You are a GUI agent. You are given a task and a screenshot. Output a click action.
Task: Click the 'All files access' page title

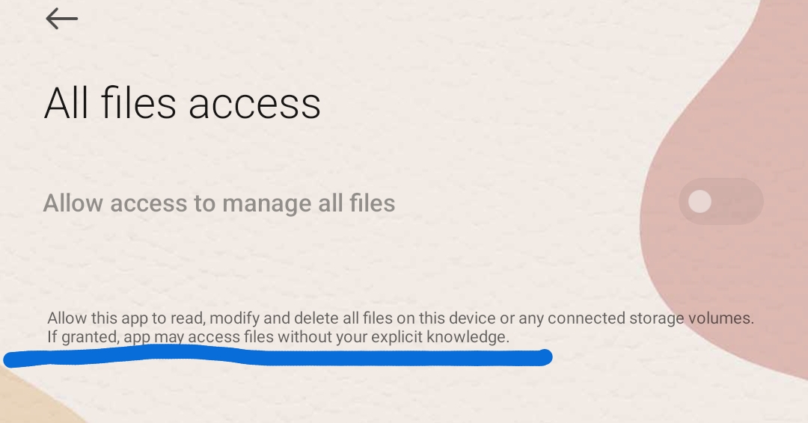183,103
